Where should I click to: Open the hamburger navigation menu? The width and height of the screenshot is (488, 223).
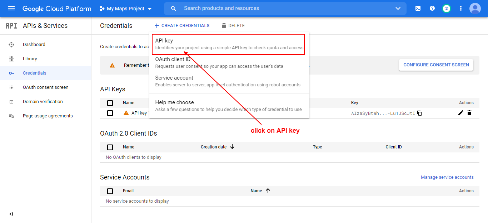(11, 9)
